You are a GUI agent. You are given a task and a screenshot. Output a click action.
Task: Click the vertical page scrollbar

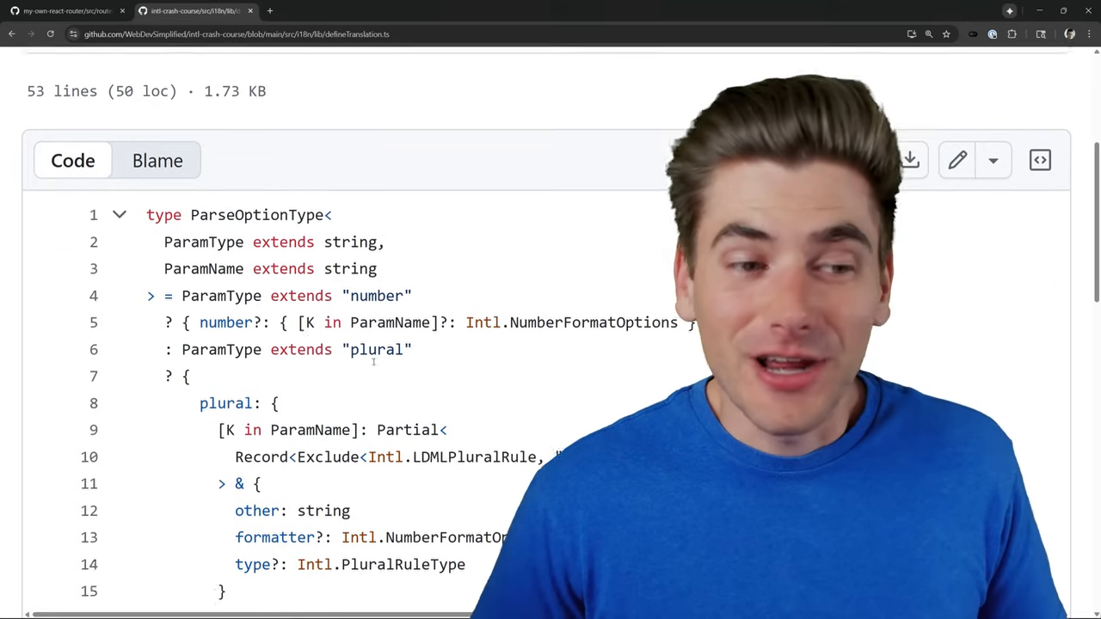[x=1097, y=224]
